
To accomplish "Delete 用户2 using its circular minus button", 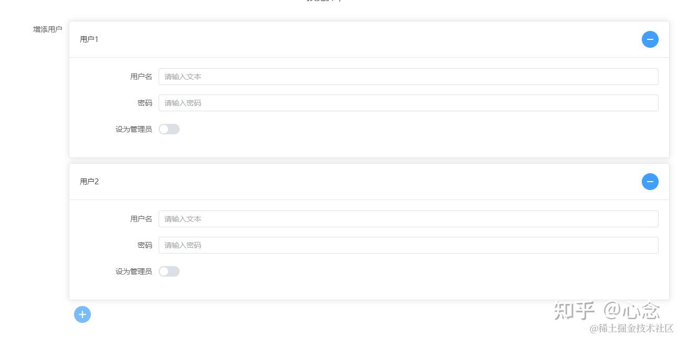I will [650, 182].
